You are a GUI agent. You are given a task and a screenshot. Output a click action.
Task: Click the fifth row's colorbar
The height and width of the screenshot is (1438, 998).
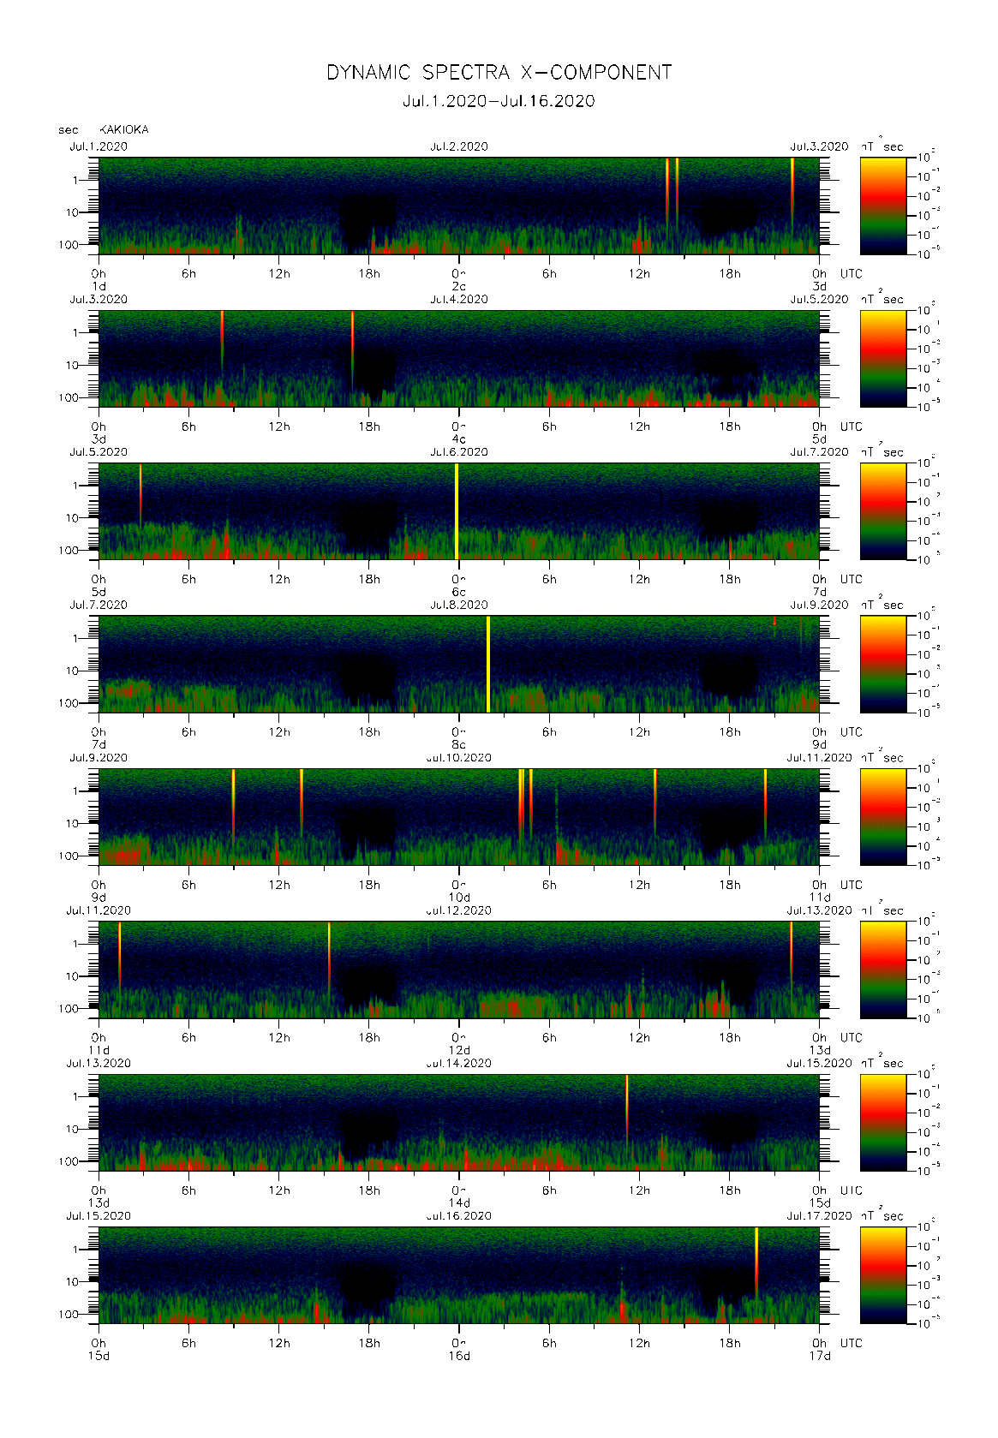point(882,816)
